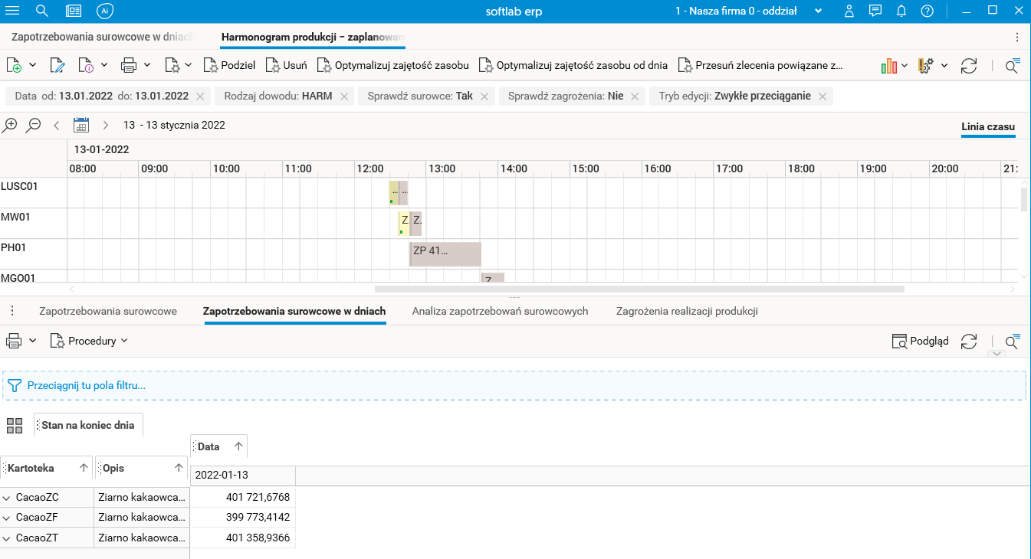1031x559 pixels.
Task: Zoom out the timeline
Action: coord(33,125)
